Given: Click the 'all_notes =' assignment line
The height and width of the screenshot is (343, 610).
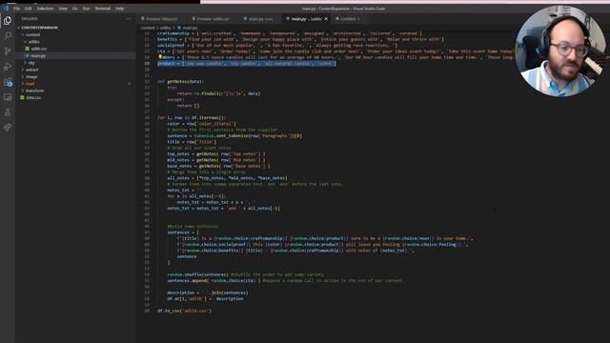Looking at the screenshot, I should 227,178.
